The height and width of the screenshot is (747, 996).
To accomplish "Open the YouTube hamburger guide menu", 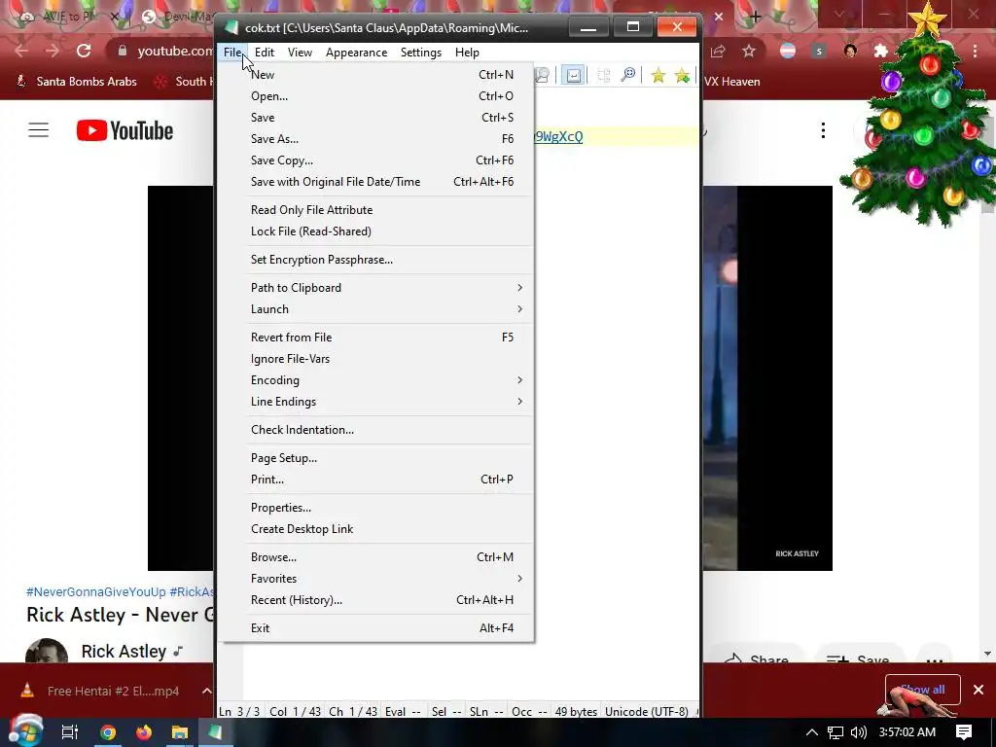I will coord(38,130).
